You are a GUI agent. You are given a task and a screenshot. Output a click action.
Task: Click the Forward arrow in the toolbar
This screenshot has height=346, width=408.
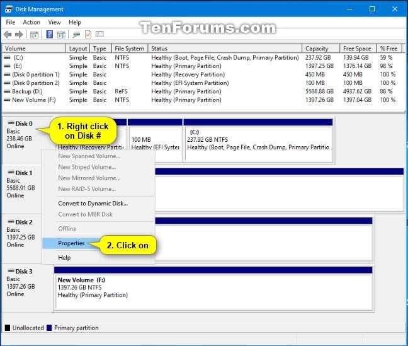19,35
